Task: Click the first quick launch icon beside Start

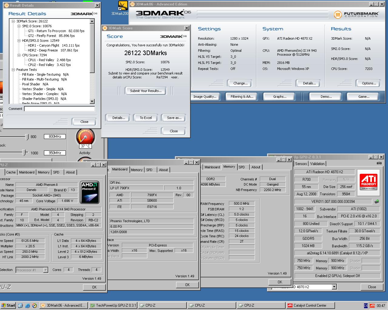Action: 21,305
